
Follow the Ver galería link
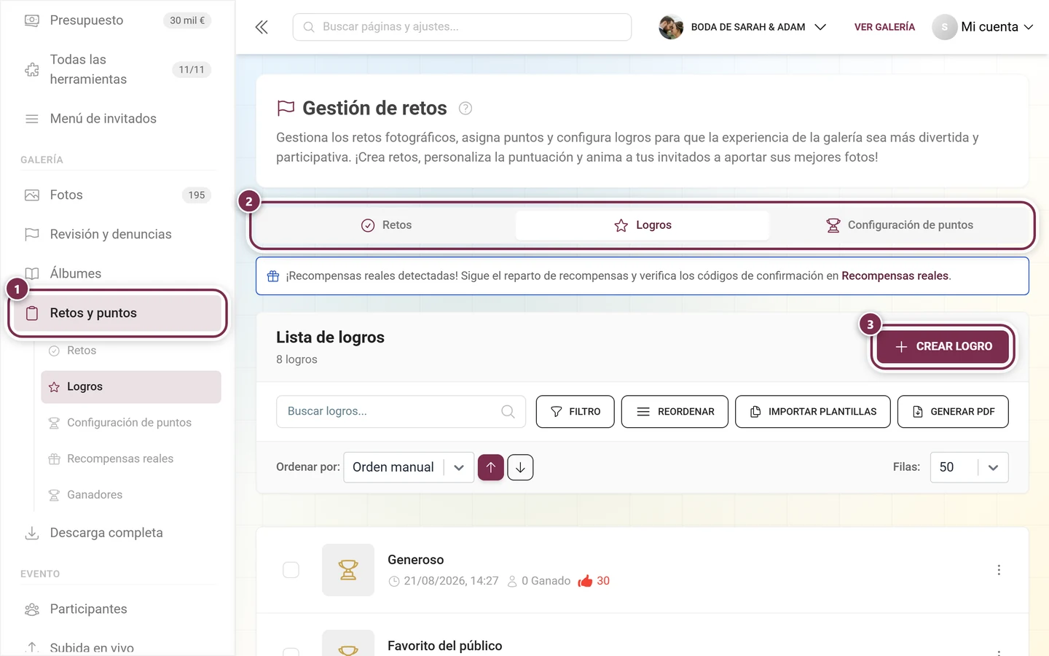(x=884, y=27)
